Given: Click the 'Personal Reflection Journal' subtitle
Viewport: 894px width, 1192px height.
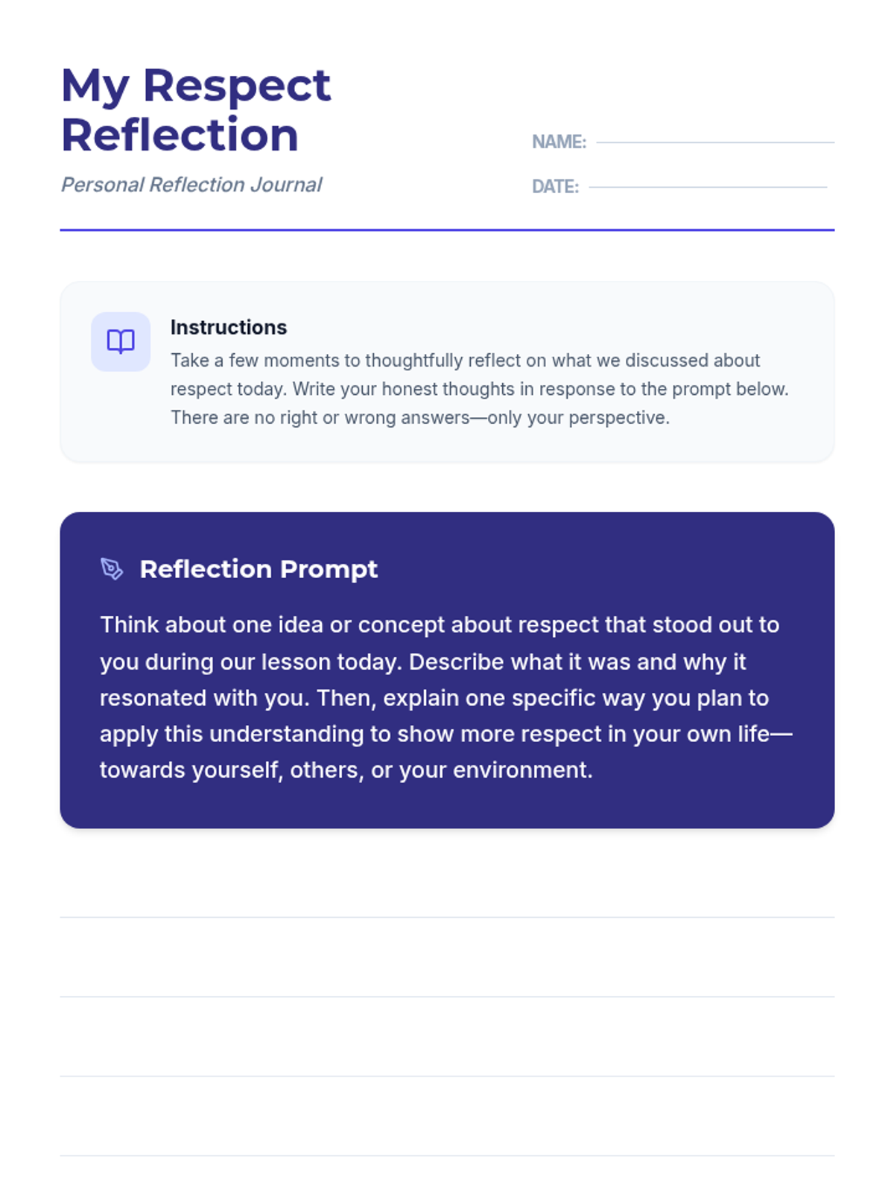Looking at the screenshot, I should 191,185.
